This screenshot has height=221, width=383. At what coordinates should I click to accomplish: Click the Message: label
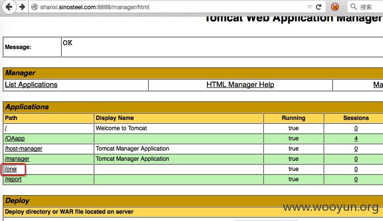18,47
